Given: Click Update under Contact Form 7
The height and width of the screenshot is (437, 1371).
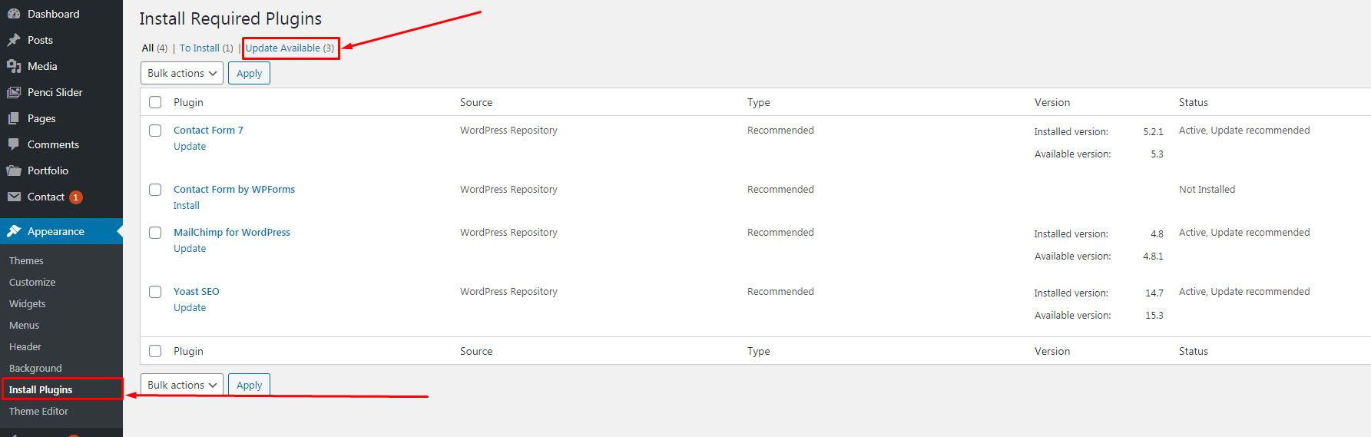Looking at the screenshot, I should pyautogui.click(x=190, y=146).
